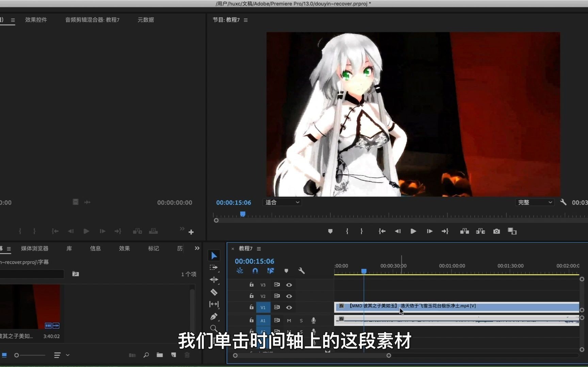This screenshot has height=367, width=588.
Task: Open timeline display settings wrench
Action: point(301,271)
